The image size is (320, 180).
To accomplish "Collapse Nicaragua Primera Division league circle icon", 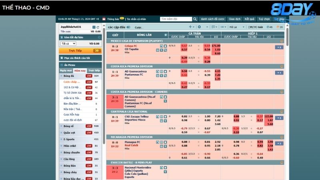I will point(282,137).
